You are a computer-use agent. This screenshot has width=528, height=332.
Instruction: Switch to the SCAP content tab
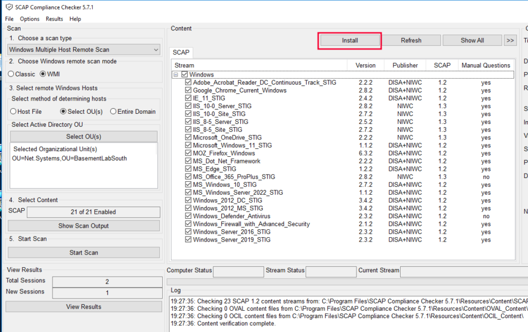point(180,52)
